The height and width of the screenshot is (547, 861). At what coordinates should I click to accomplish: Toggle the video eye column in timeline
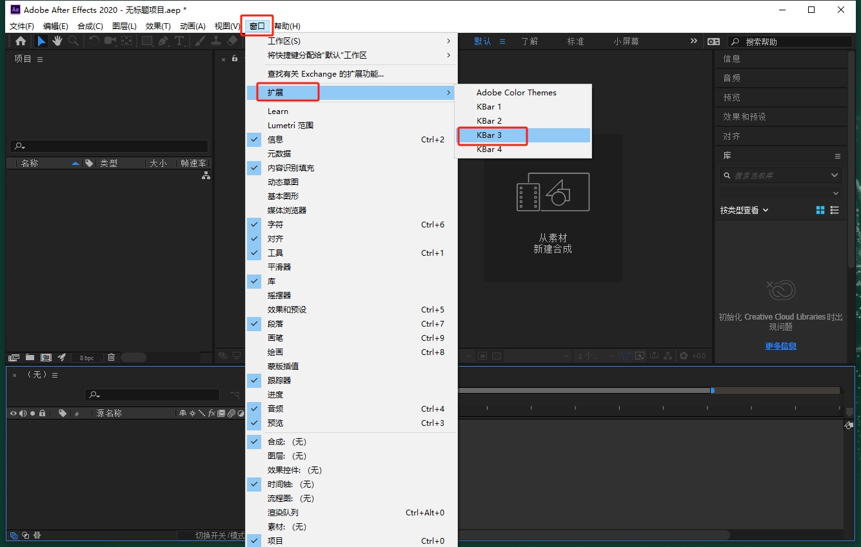(13, 413)
